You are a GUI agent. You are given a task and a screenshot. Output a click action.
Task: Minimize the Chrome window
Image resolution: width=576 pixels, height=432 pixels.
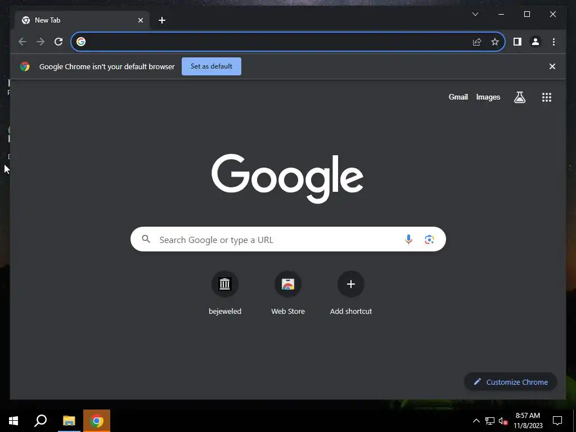pyautogui.click(x=501, y=14)
